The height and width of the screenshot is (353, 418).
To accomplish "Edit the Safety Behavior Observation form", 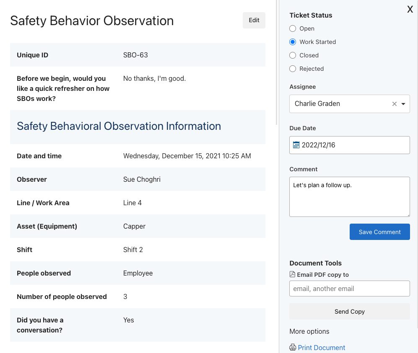I will click(254, 20).
